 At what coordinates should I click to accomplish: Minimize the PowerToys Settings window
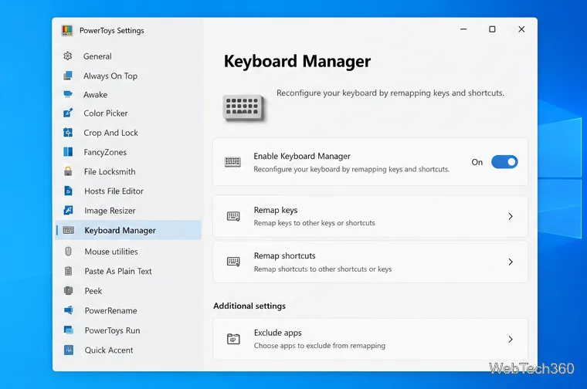[x=463, y=29]
